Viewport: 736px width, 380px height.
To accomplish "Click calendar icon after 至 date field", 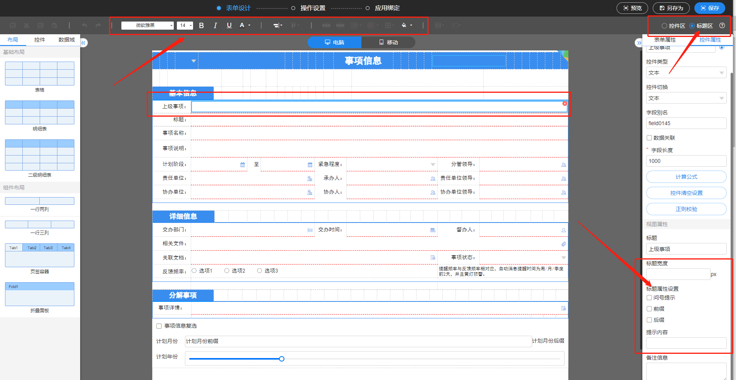I will tap(310, 165).
